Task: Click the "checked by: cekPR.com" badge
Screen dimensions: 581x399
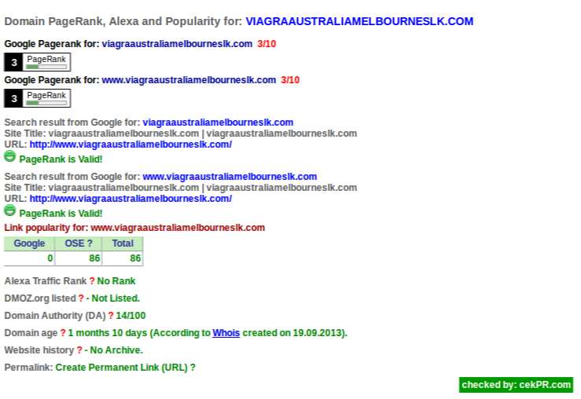Action: [516, 385]
